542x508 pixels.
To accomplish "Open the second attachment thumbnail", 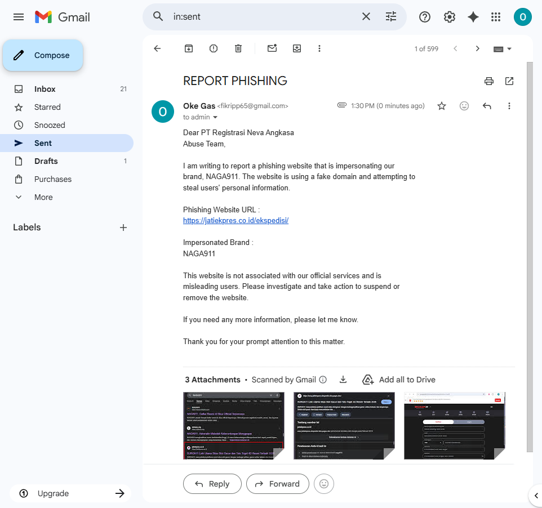I will pos(344,426).
